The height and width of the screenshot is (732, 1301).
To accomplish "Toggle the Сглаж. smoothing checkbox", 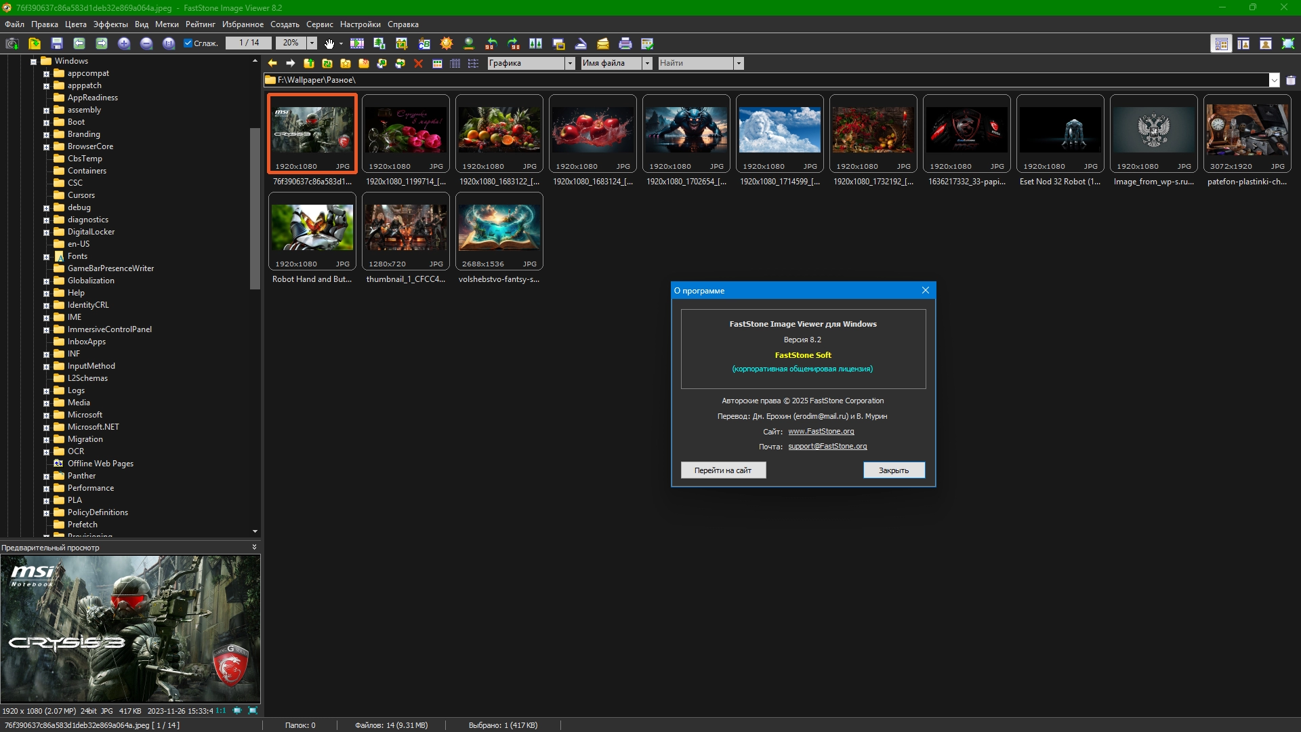I will coord(188,43).
